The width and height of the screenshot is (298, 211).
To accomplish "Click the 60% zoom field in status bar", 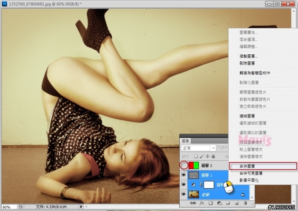I will (x=9, y=207).
